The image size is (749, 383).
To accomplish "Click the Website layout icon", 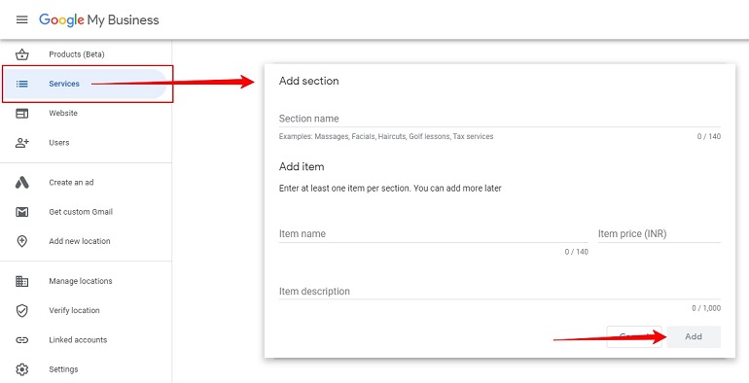I will pos(22,113).
